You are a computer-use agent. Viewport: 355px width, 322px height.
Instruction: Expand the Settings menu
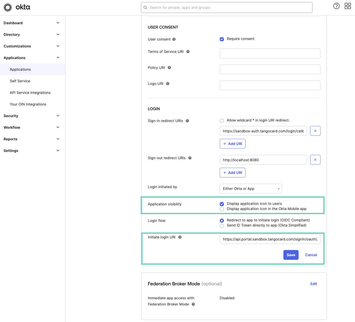tap(32, 151)
